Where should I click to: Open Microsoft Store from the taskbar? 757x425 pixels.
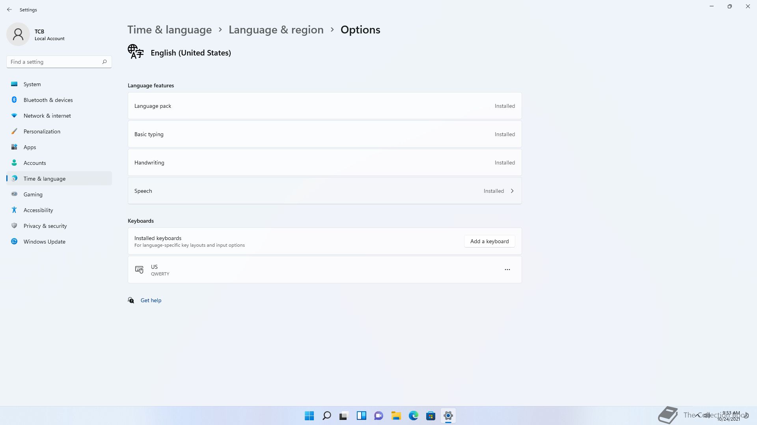pos(431,416)
